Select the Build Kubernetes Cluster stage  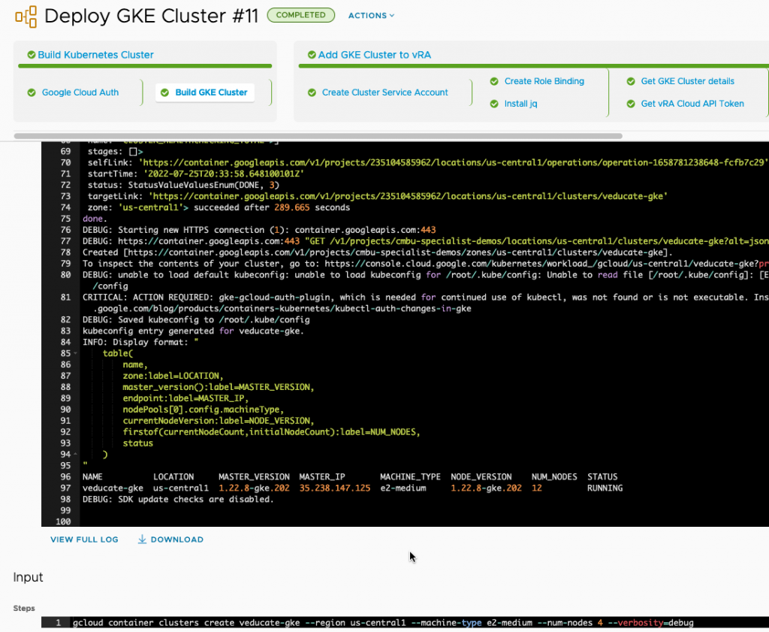pos(95,55)
